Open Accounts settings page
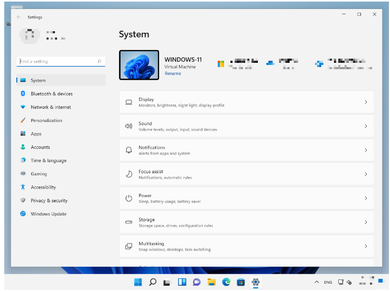This screenshot has height=291, width=390. (61, 147)
